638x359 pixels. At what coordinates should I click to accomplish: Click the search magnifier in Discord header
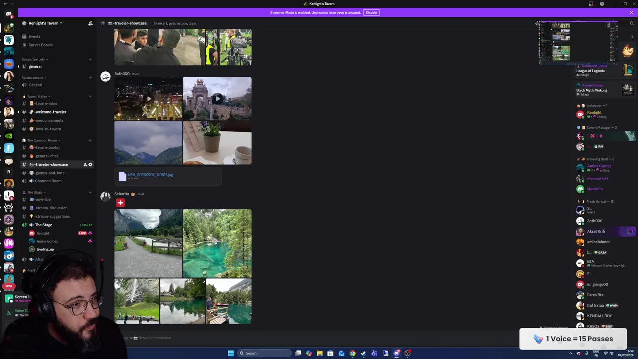tap(632, 23)
